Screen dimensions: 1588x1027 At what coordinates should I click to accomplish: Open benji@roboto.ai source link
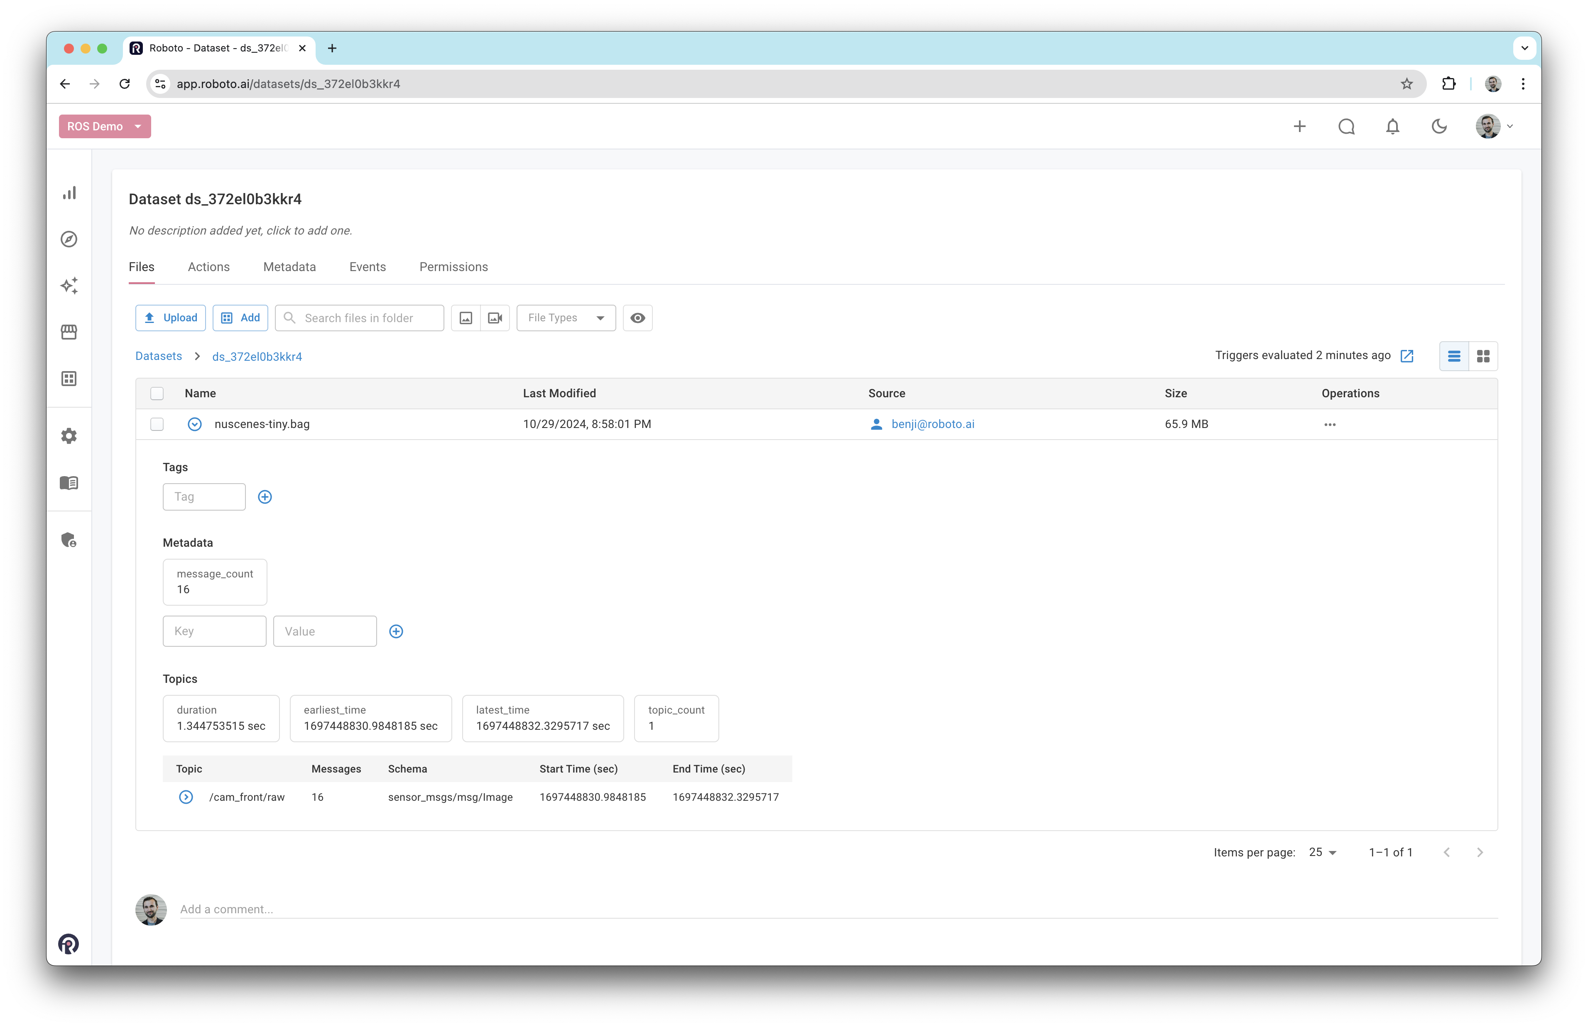(x=932, y=424)
